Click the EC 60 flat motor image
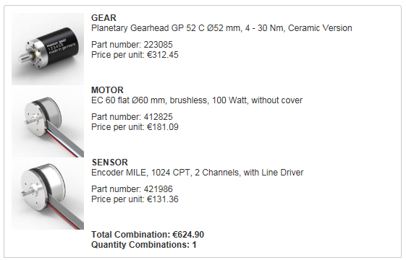The width and height of the screenshot is (406, 260). click(48, 121)
